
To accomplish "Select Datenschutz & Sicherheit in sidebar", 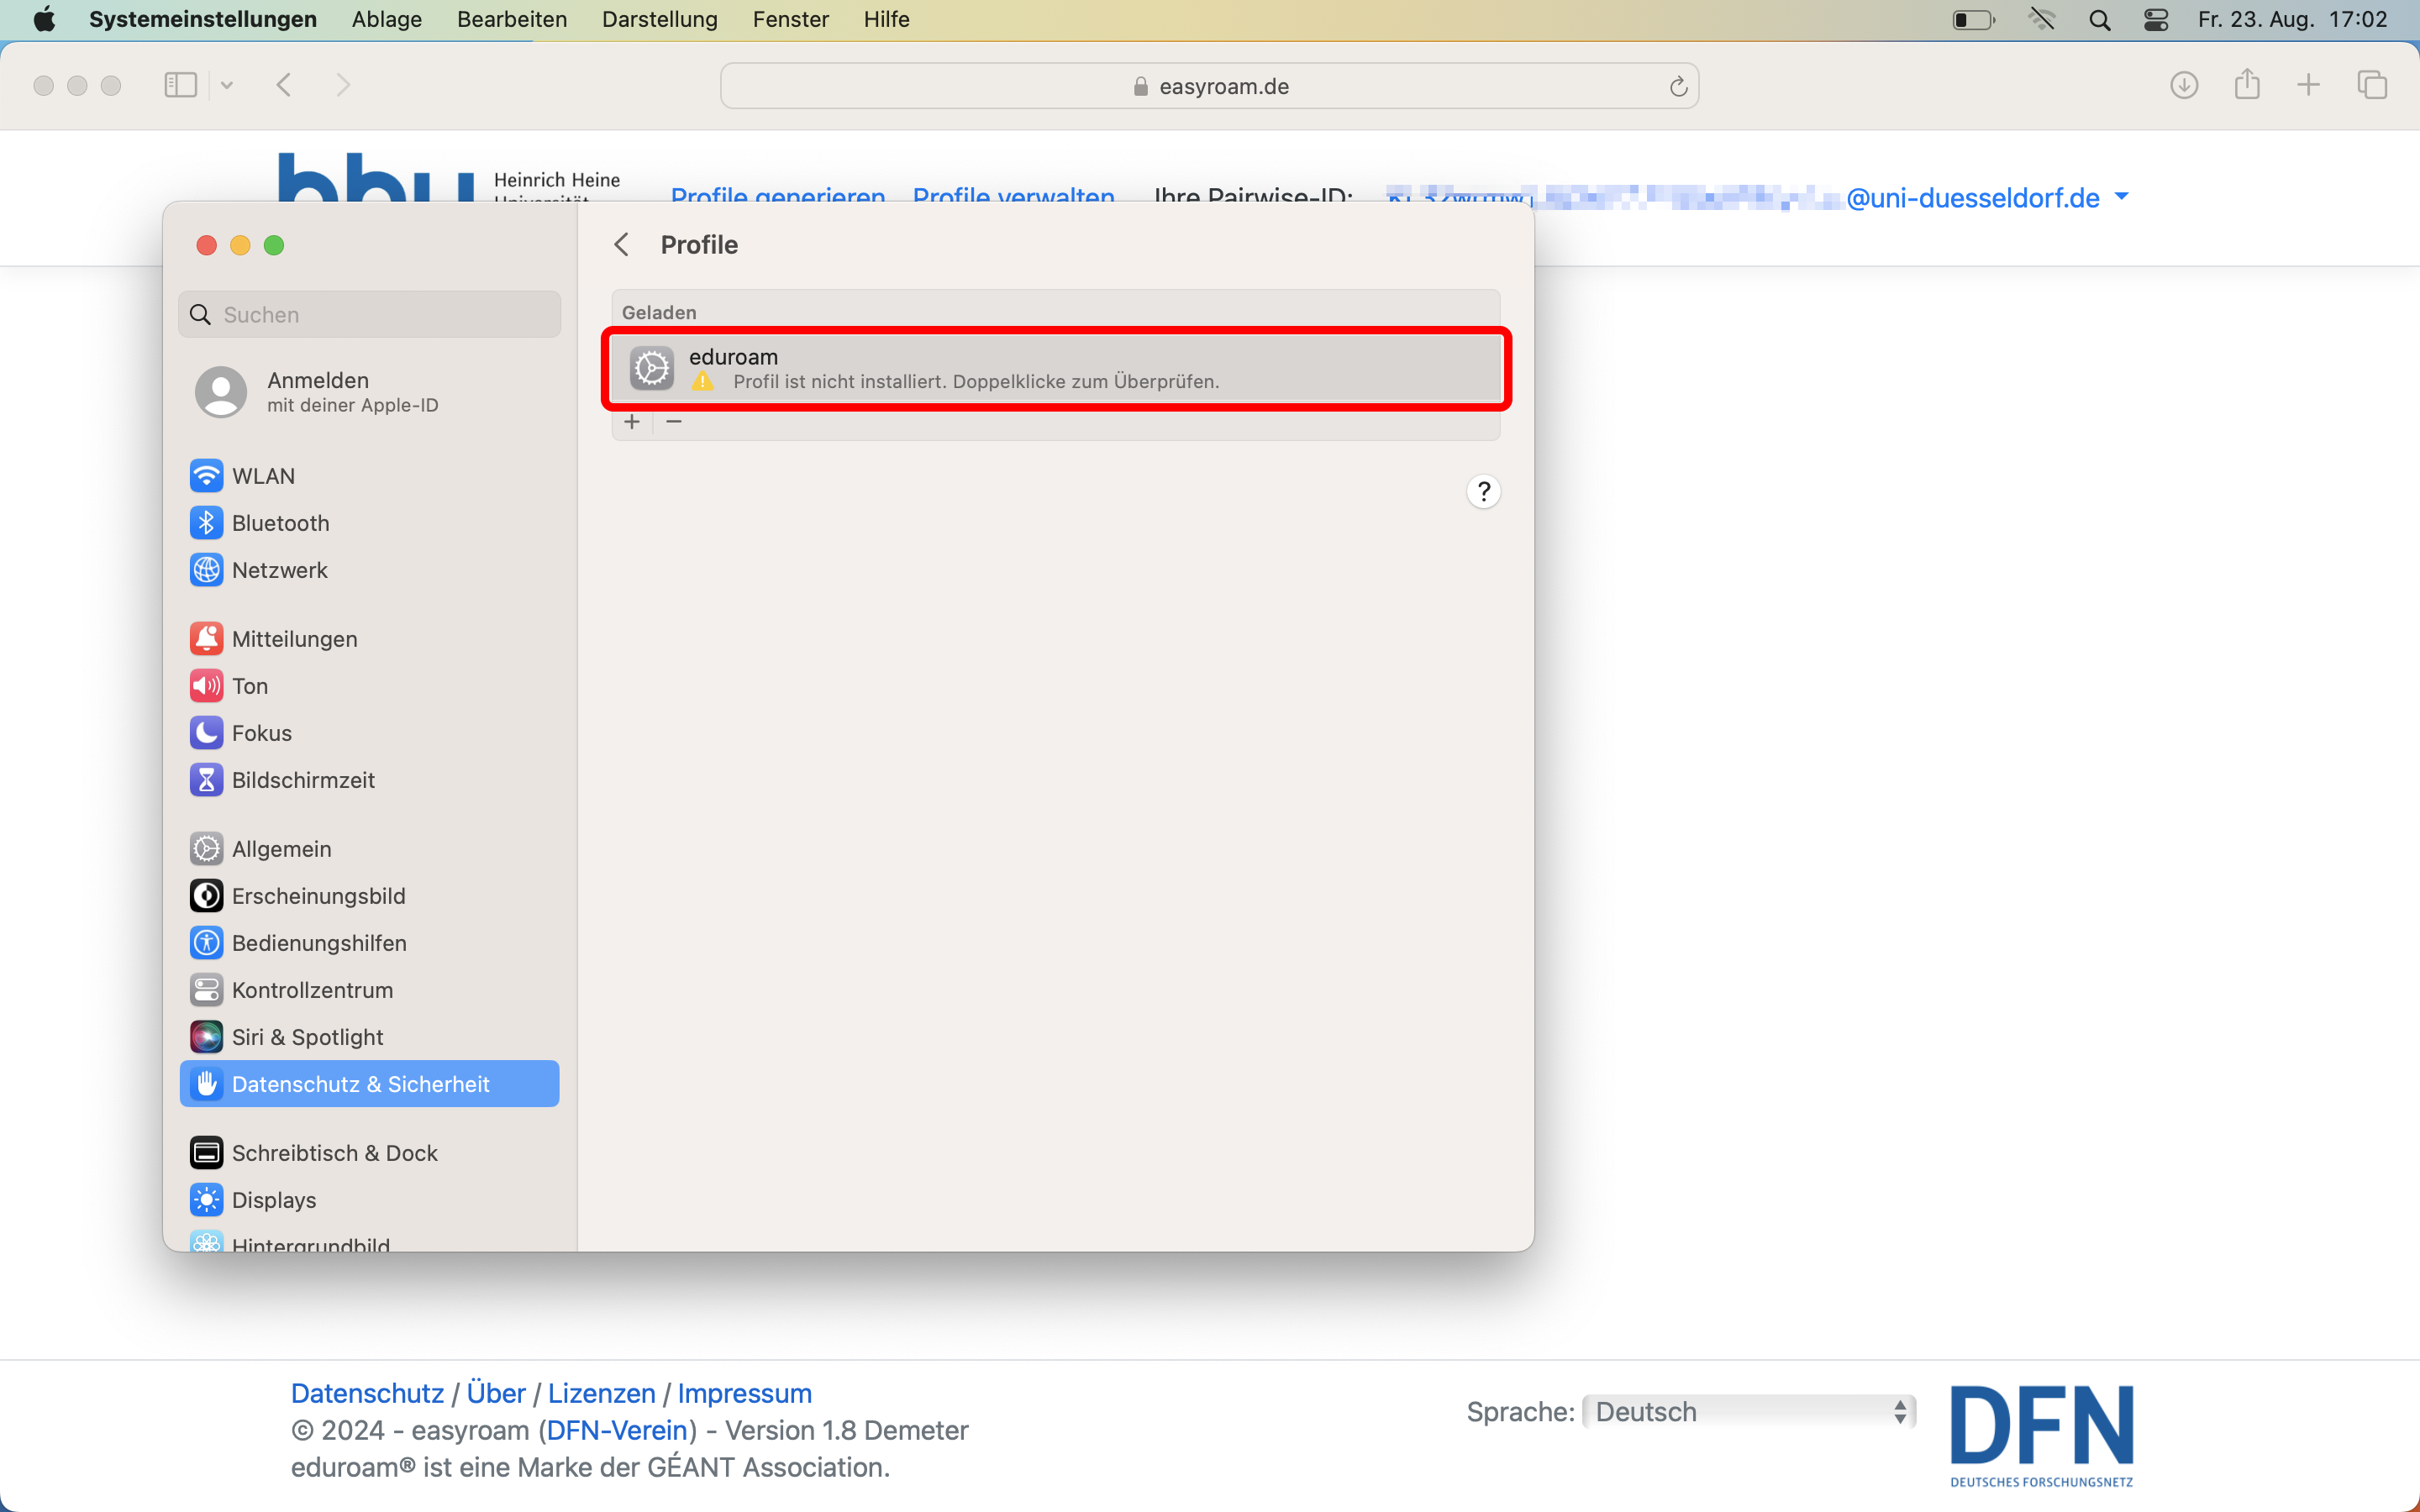I will click(x=369, y=1084).
